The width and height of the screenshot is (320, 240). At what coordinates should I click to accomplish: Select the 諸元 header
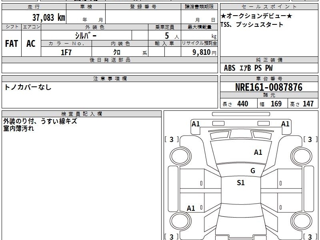pos(269,95)
